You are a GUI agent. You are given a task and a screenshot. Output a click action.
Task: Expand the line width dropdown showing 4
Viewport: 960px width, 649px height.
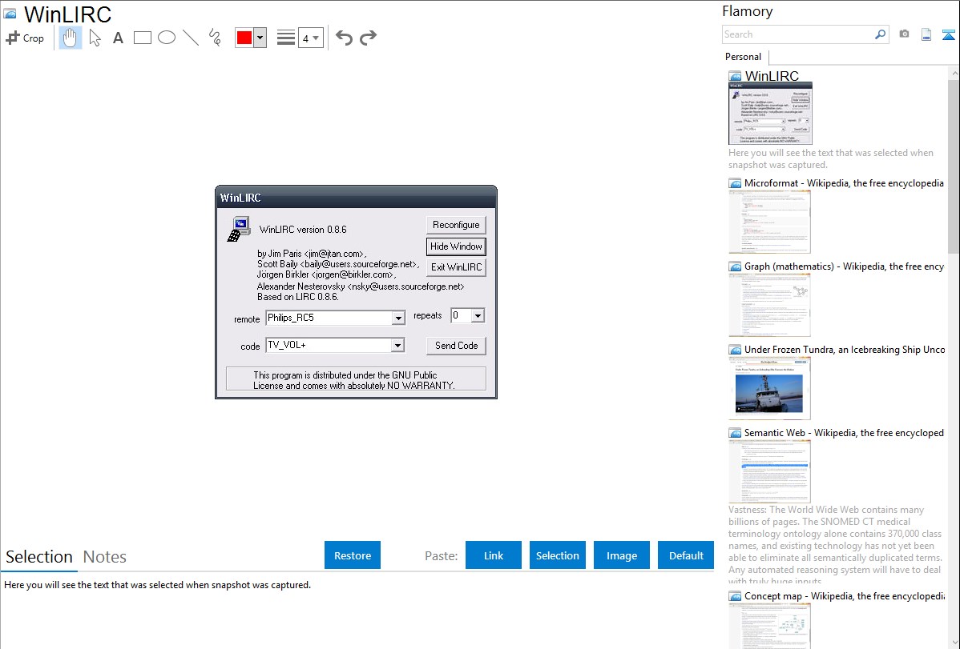click(x=310, y=38)
